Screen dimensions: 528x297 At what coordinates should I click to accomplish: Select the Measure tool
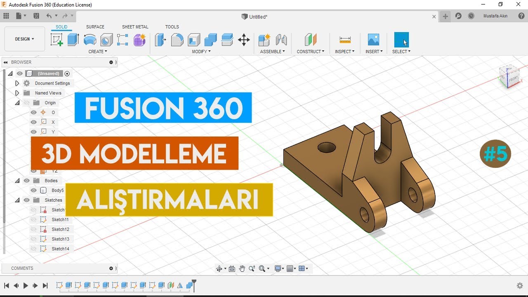pyautogui.click(x=345, y=40)
